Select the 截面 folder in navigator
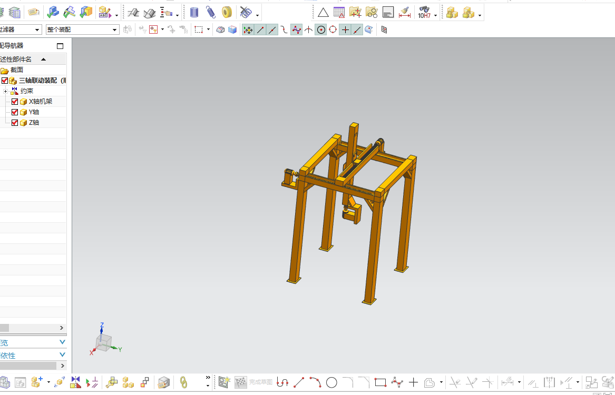 [x=12, y=70]
